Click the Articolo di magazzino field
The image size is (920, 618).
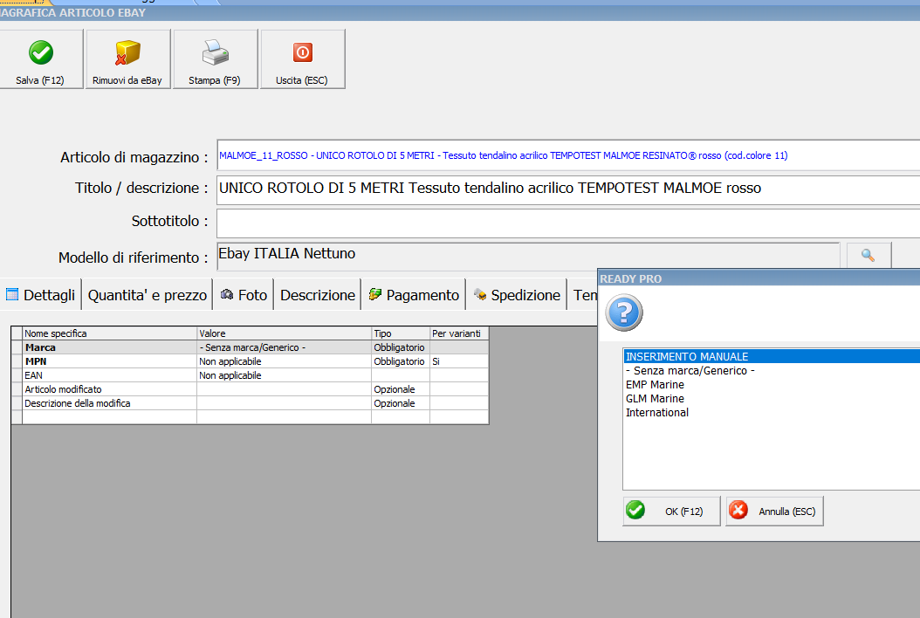(568, 155)
